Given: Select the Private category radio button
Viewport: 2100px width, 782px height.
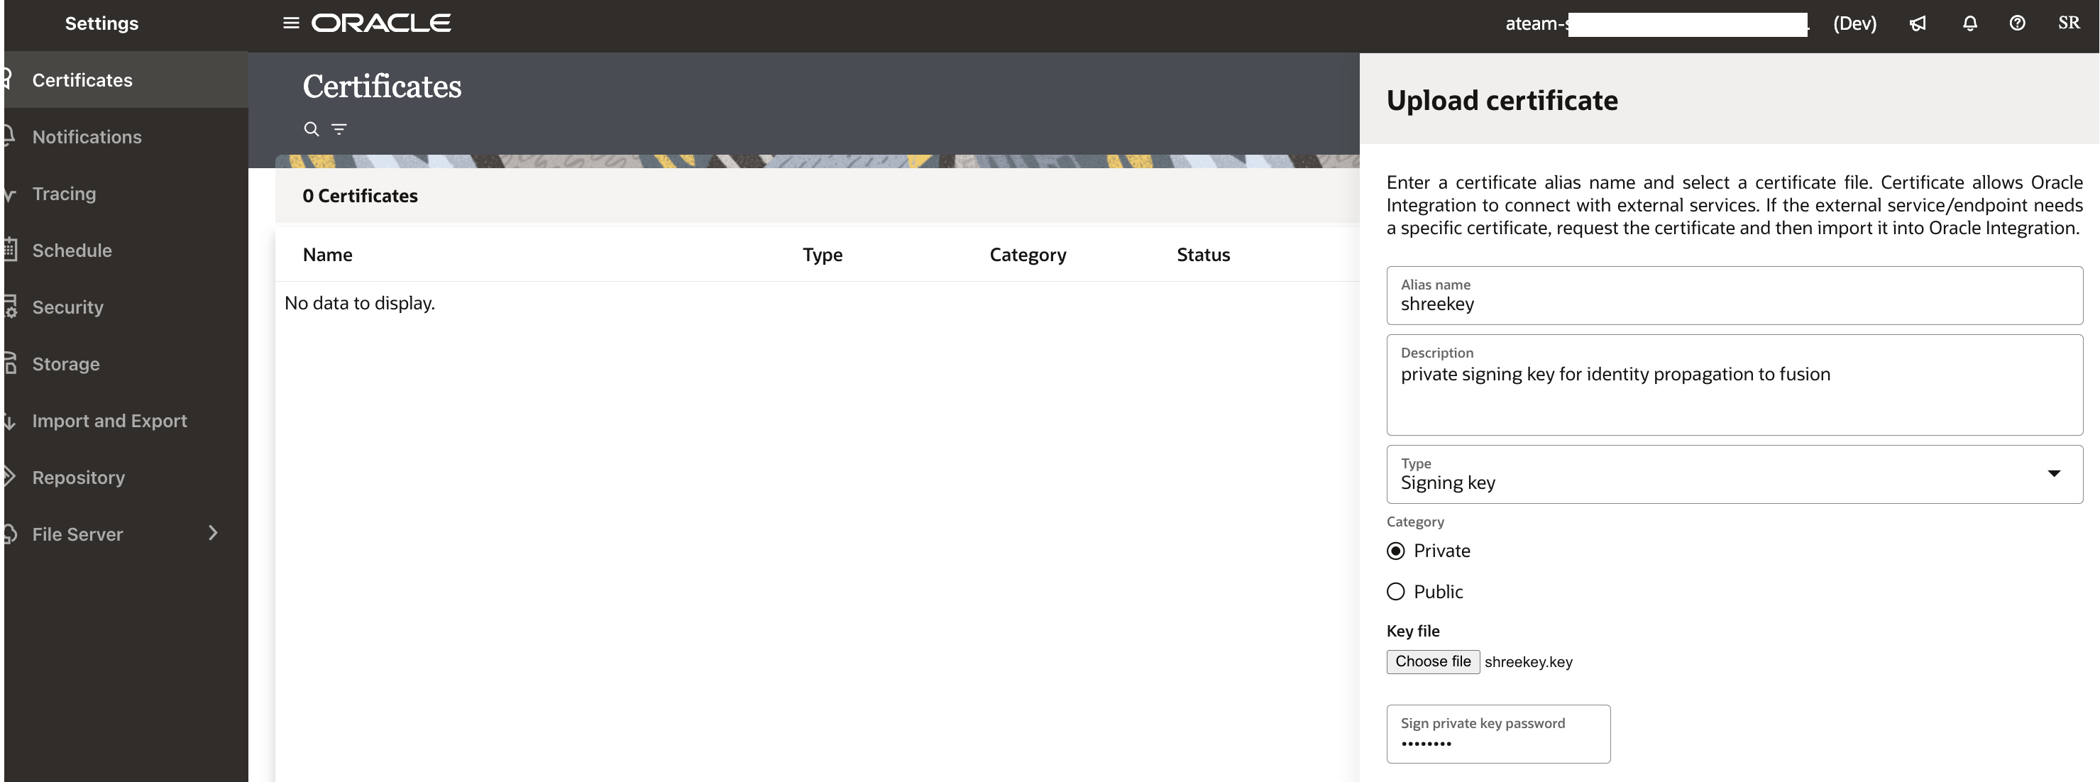Looking at the screenshot, I should (1396, 551).
